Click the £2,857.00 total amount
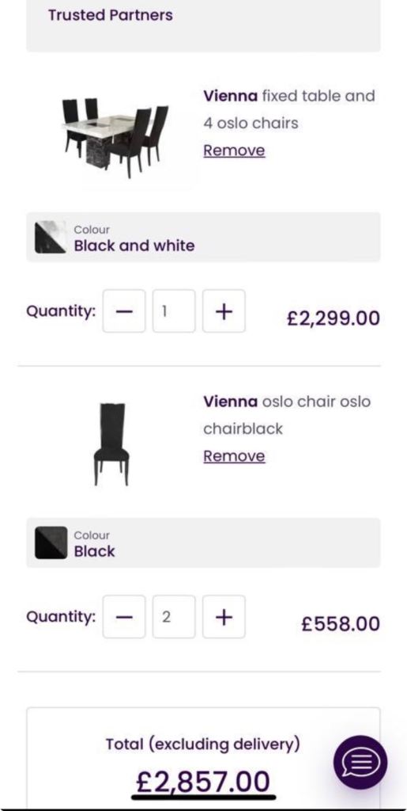This screenshot has height=811, width=407. pos(203,782)
